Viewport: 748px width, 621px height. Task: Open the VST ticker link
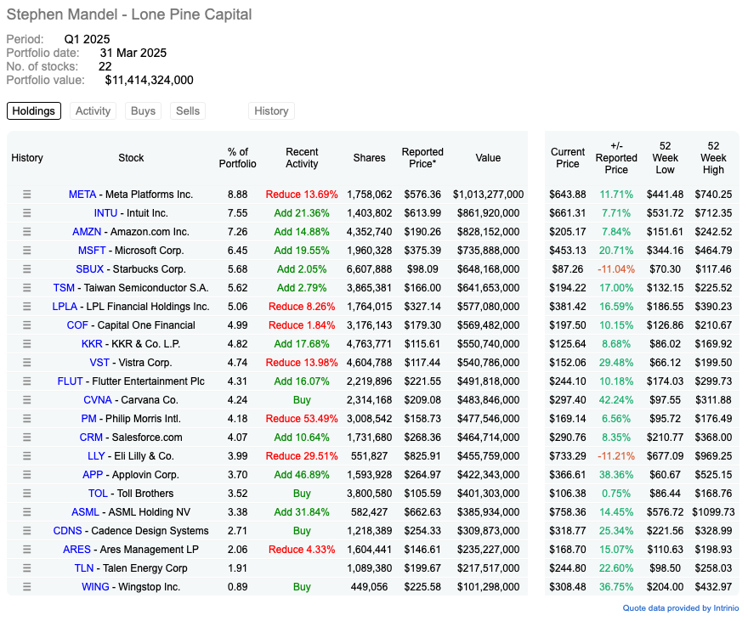coord(99,363)
